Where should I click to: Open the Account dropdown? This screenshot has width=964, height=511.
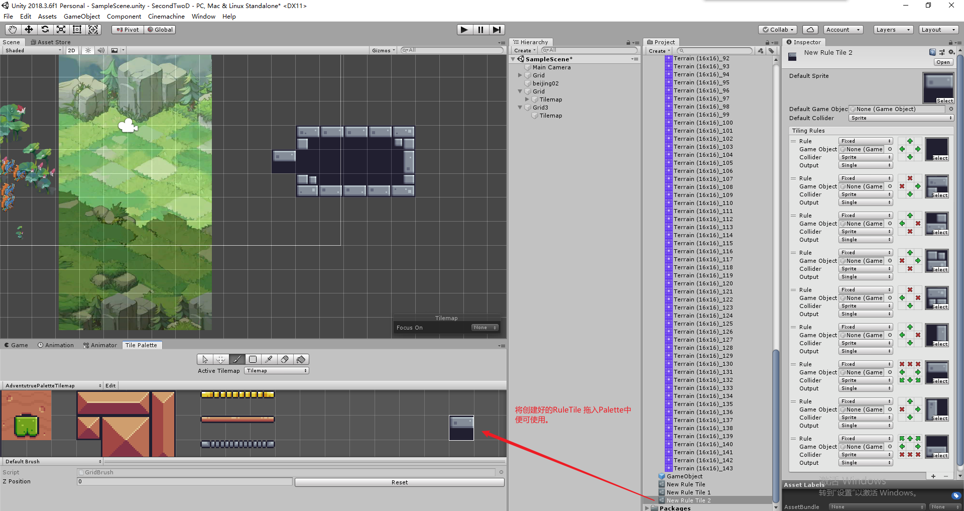843,30
